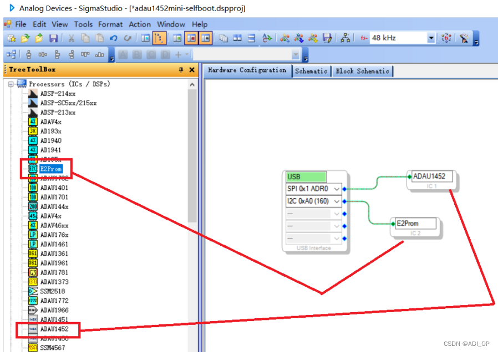
Task: Select the ADAU1452 IC 1 block
Action: (432, 180)
